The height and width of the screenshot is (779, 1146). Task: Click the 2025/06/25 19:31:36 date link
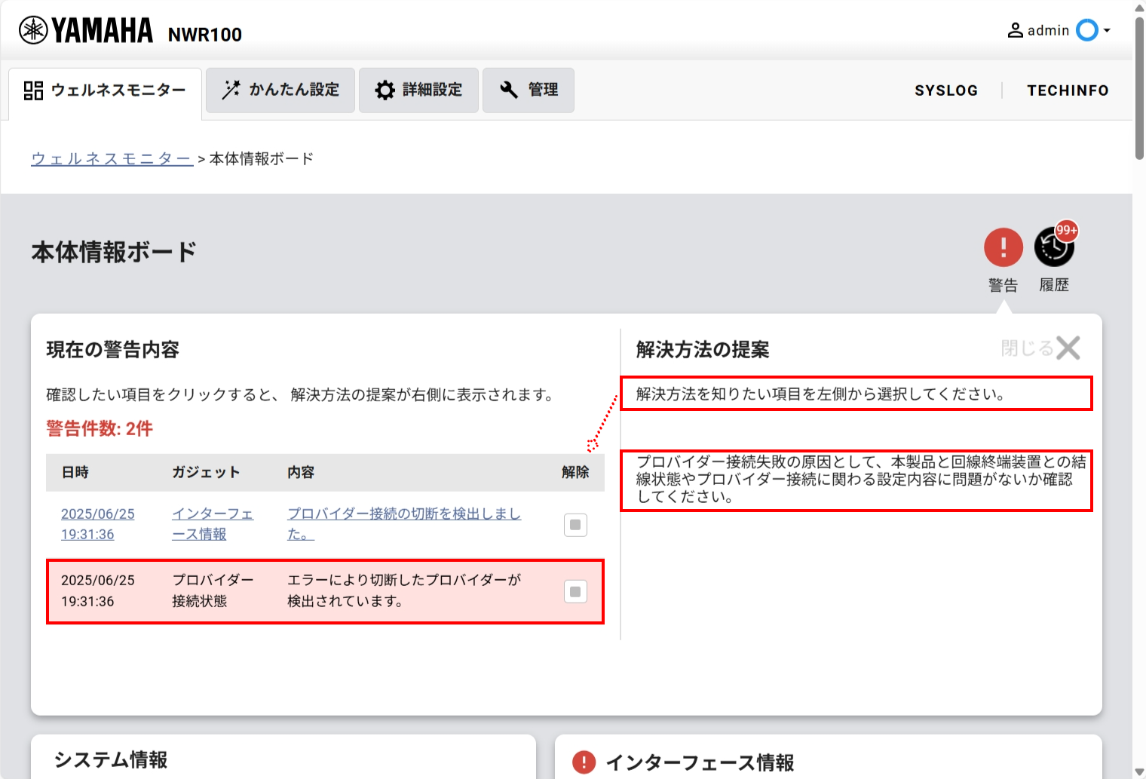pos(97,524)
